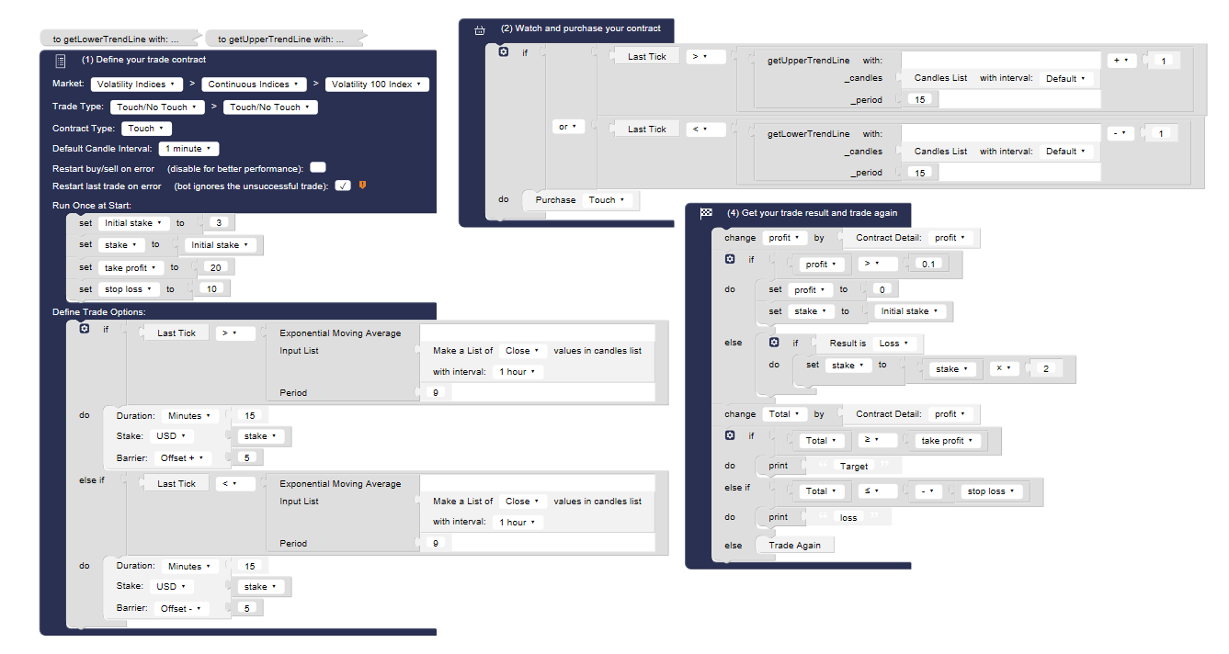Open the × multiply operator dropdown
Screen dimensions: 1229x654
(x=1003, y=369)
